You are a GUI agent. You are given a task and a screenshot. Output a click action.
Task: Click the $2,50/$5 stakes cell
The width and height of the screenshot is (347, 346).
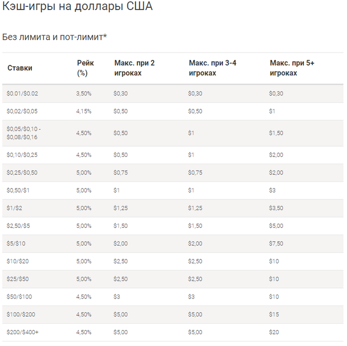coord(18,226)
